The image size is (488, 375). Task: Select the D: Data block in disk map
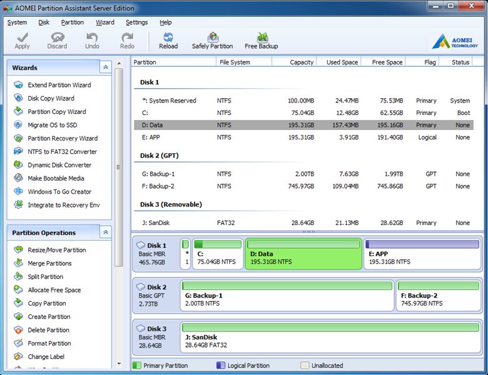click(x=303, y=254)
